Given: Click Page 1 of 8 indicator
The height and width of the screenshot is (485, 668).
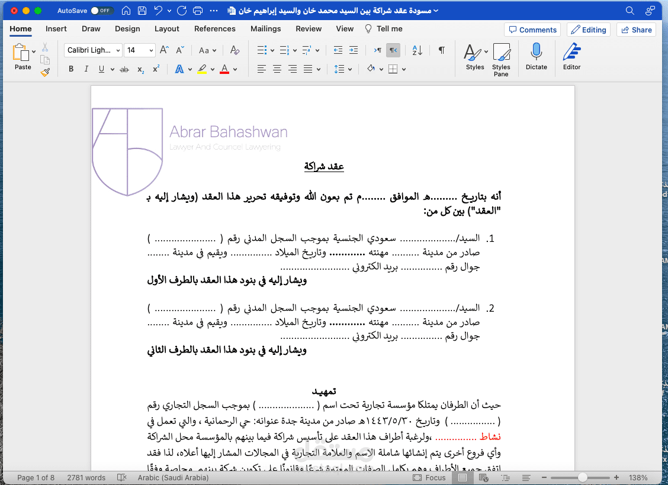Looking at the screenshot, I should click(36, 478).
